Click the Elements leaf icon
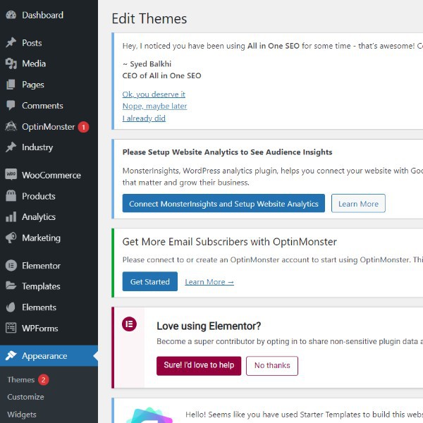 coord(11,307)
